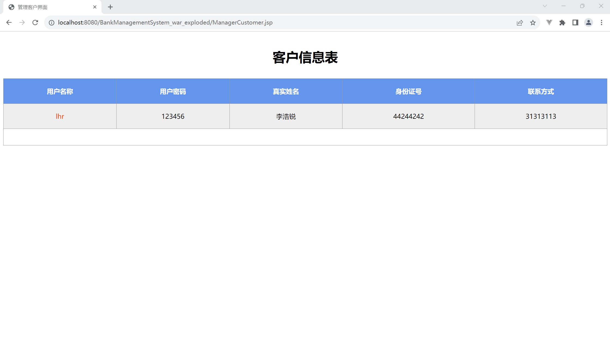
Task: Click the share page icon
Action: (x=520, y=23)
